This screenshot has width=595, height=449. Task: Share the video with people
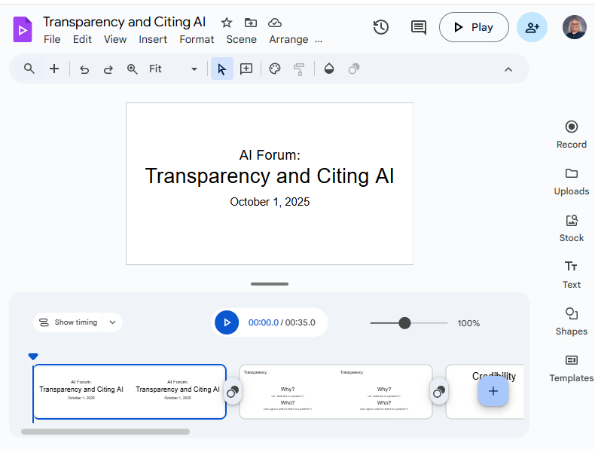point(532,27)
